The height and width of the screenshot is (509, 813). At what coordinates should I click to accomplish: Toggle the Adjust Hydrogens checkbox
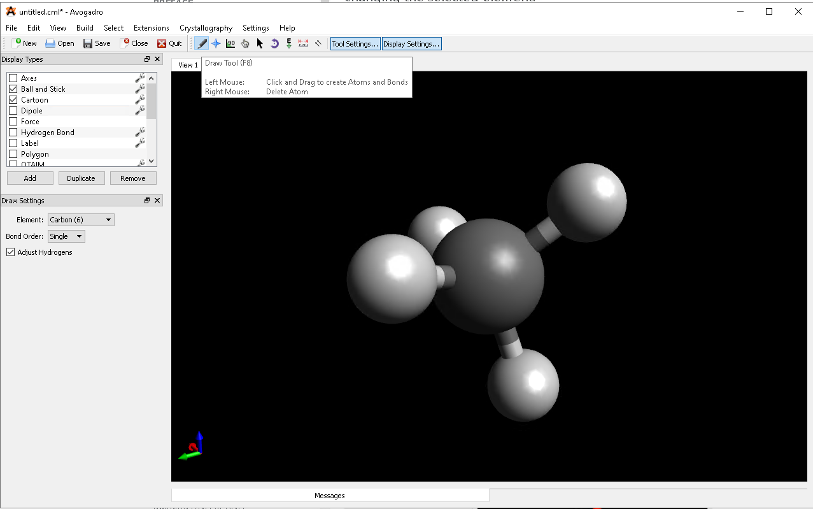point(11,252)
